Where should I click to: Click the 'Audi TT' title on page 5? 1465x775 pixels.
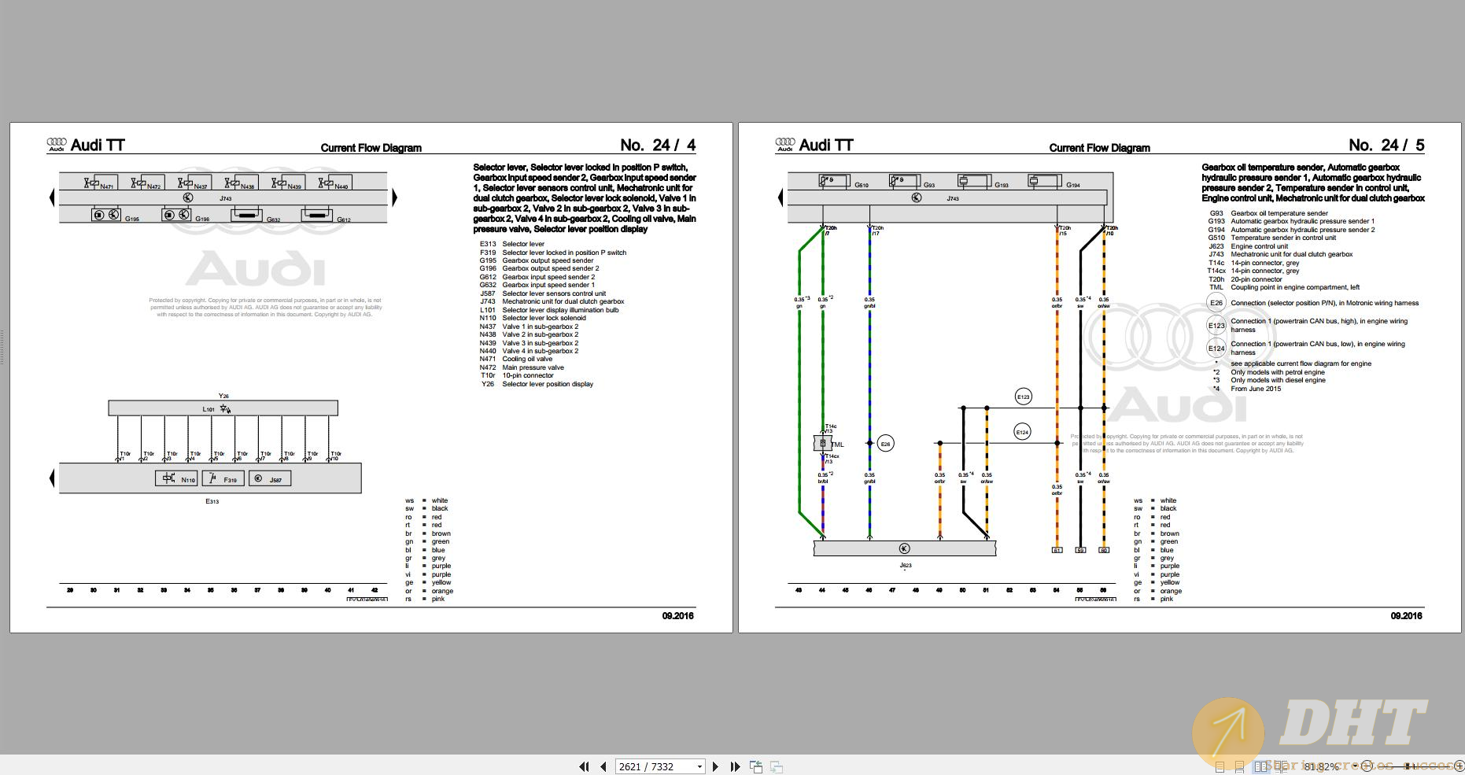coord(826,145)
